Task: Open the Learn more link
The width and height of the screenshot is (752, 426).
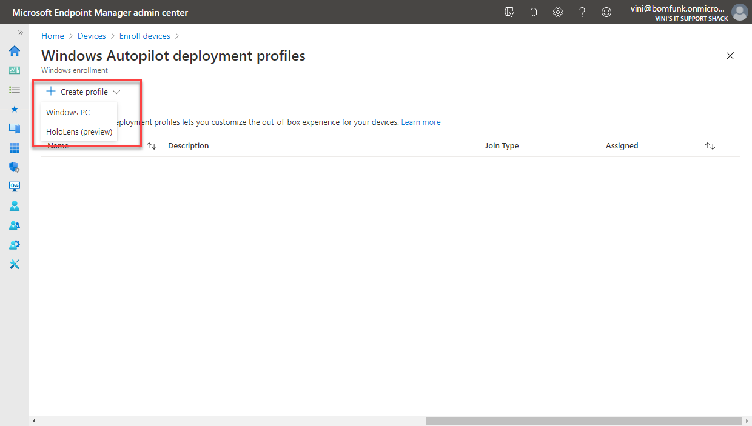Action: tap(421, 122)
